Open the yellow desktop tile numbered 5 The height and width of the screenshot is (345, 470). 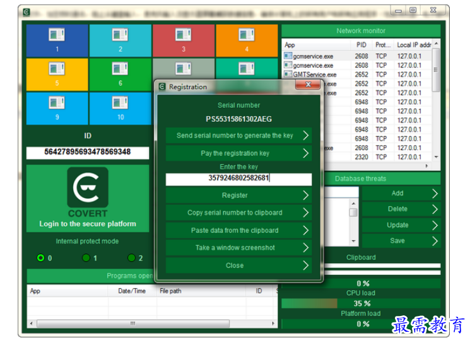(x=57, y=74)
